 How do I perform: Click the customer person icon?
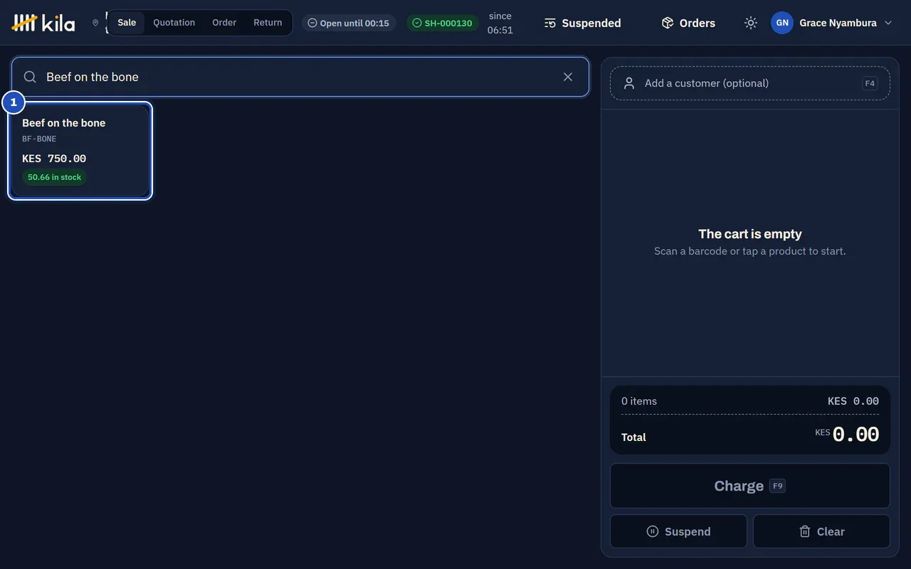click(629, 83)
